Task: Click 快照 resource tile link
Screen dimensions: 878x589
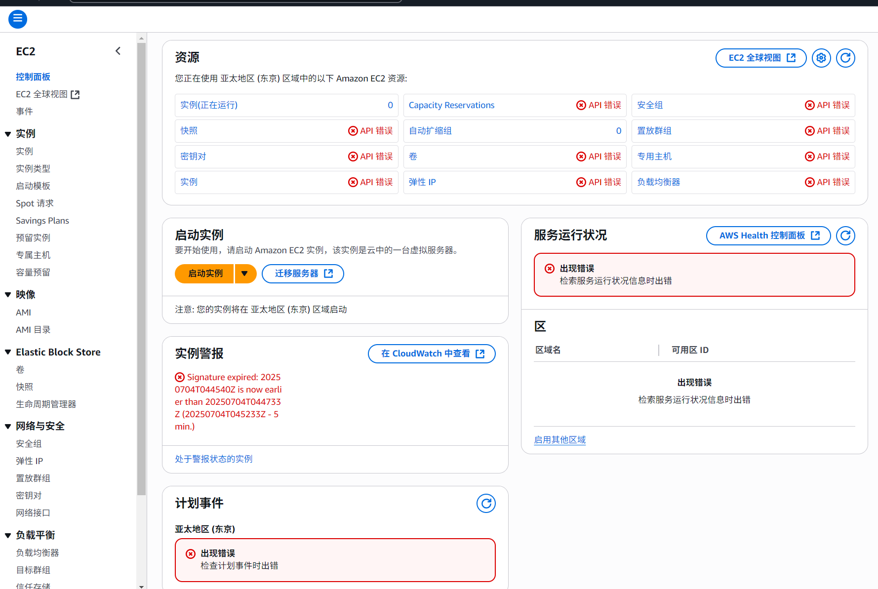Action: tap(189, 131)
